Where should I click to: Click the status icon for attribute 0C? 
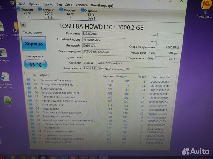click(x=32, y=116)
